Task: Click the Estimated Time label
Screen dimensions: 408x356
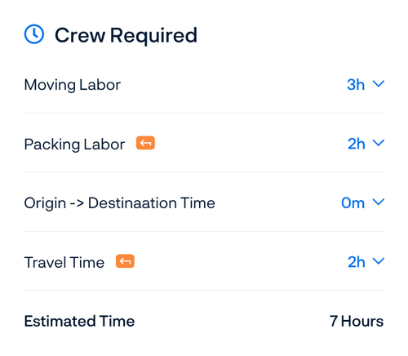Action: pyautogui.click(x=79, y=321)
